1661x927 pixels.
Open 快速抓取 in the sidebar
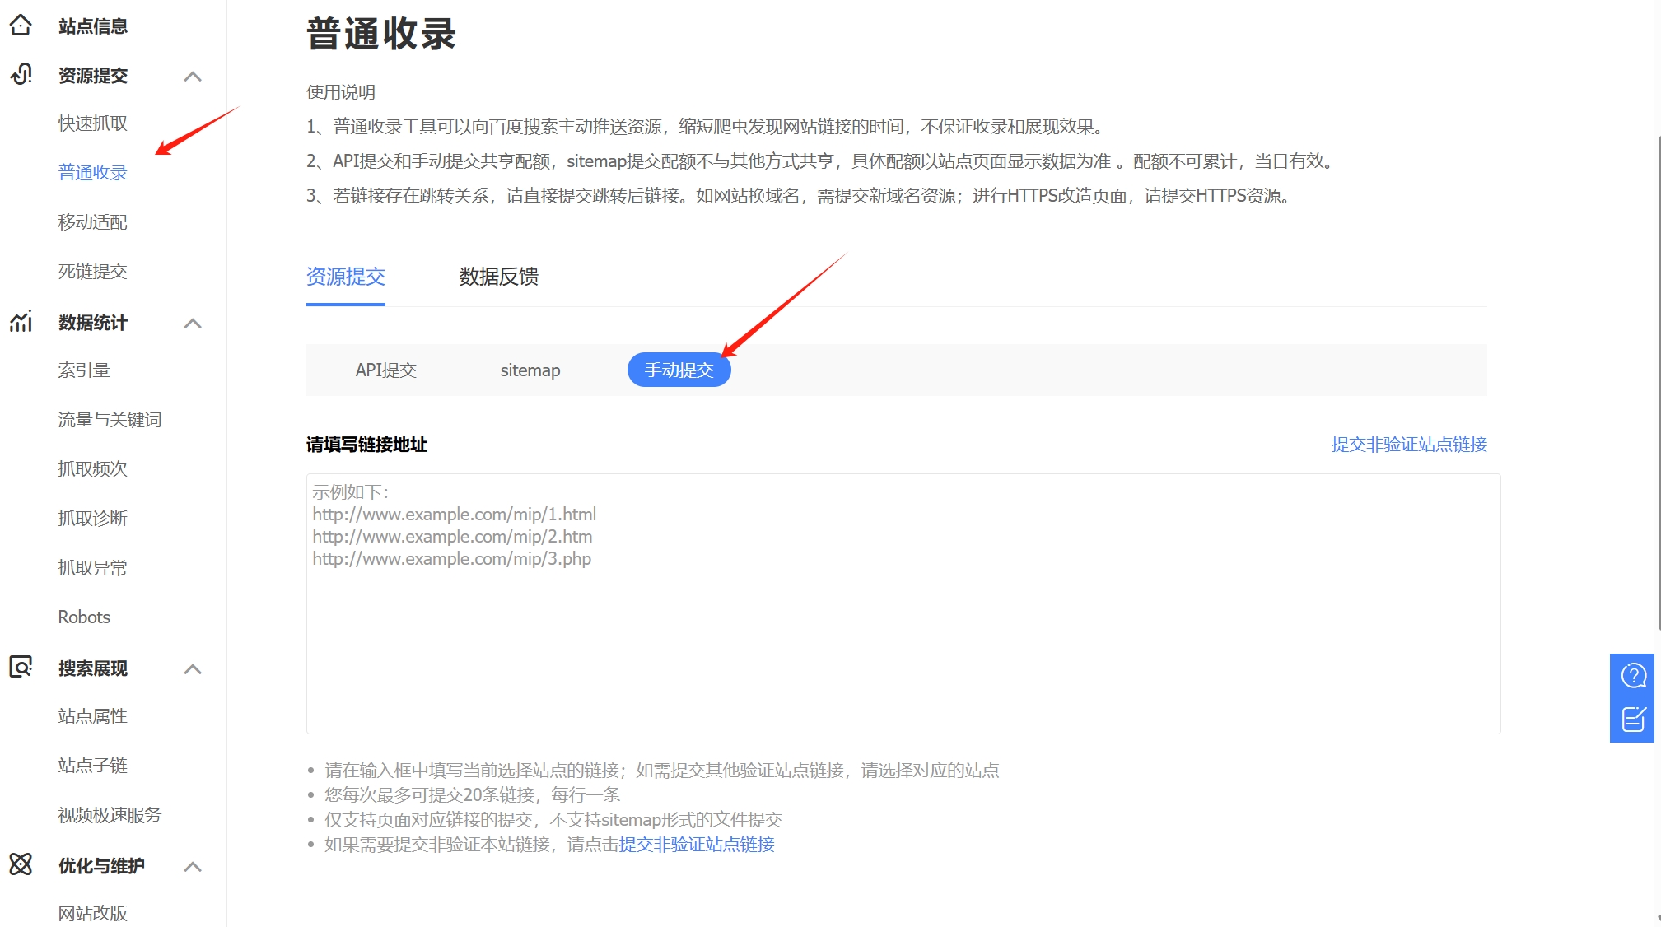92,123
